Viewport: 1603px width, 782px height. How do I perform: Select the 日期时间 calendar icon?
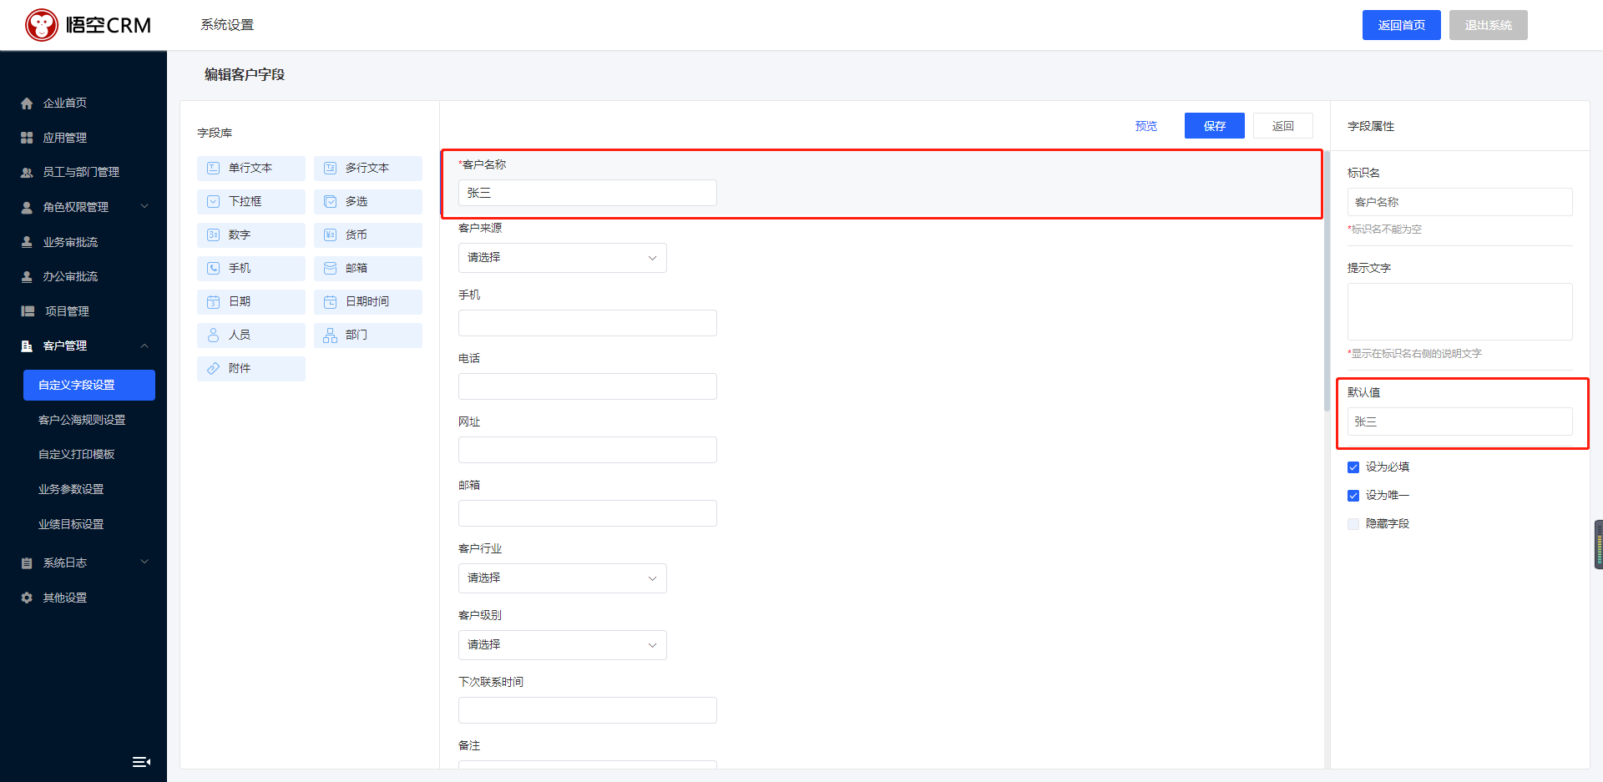pyautogui.click(x=330, y=301)
